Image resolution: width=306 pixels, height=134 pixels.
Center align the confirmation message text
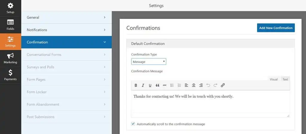pos(194,85)
